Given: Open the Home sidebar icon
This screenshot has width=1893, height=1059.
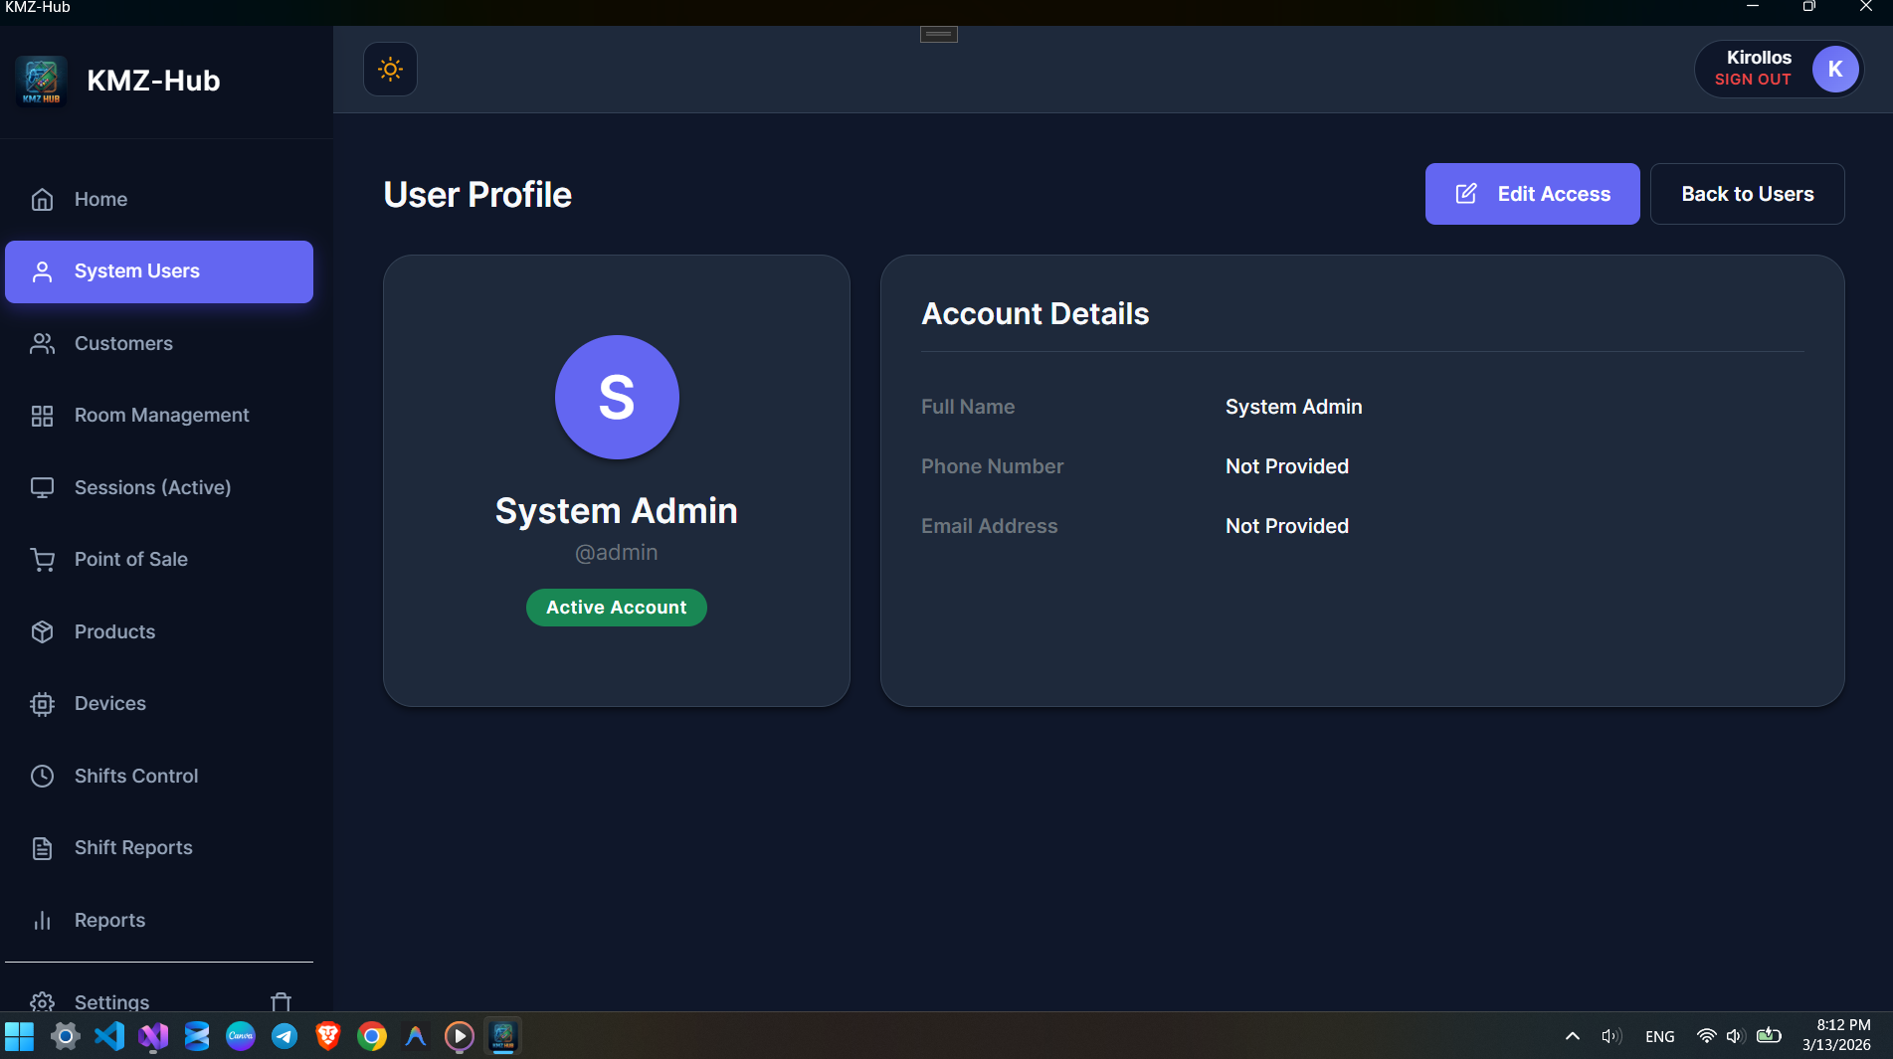Looking at the screenshot, I should (x=42, y=199).
